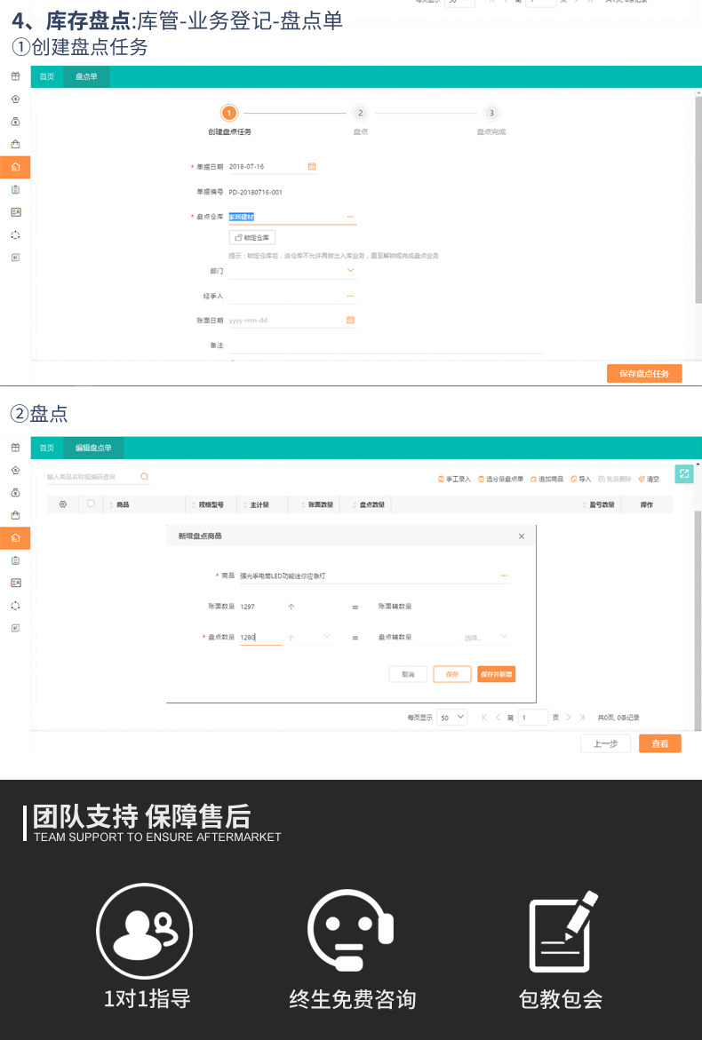Click the search magnifier icon in 编辑盘点单
The width and height of the screenshot is (702, 1040).
144,476
